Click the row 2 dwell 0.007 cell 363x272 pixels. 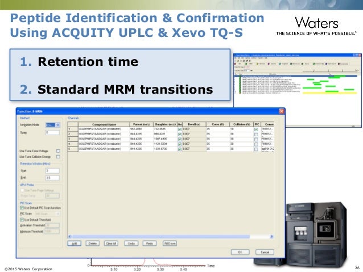coord(194,134)
